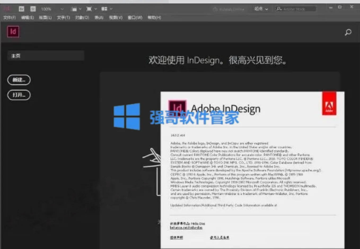
Task: Open the 编辑(E) menu
Action: (x=28, y=18)
